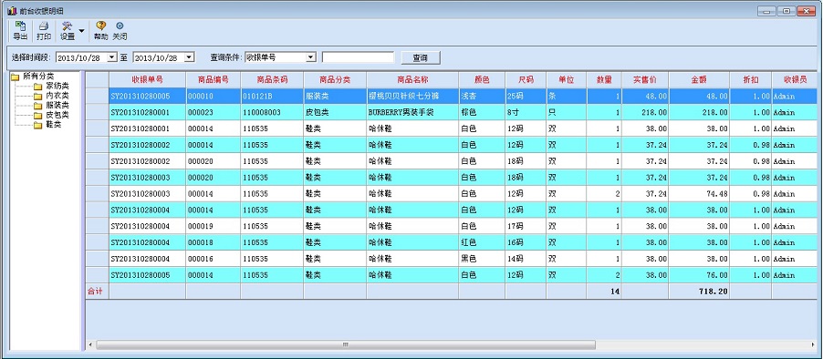Screen dimensions: 823x359
Task: Click the query text input field
Action: [x=358, y=57]
